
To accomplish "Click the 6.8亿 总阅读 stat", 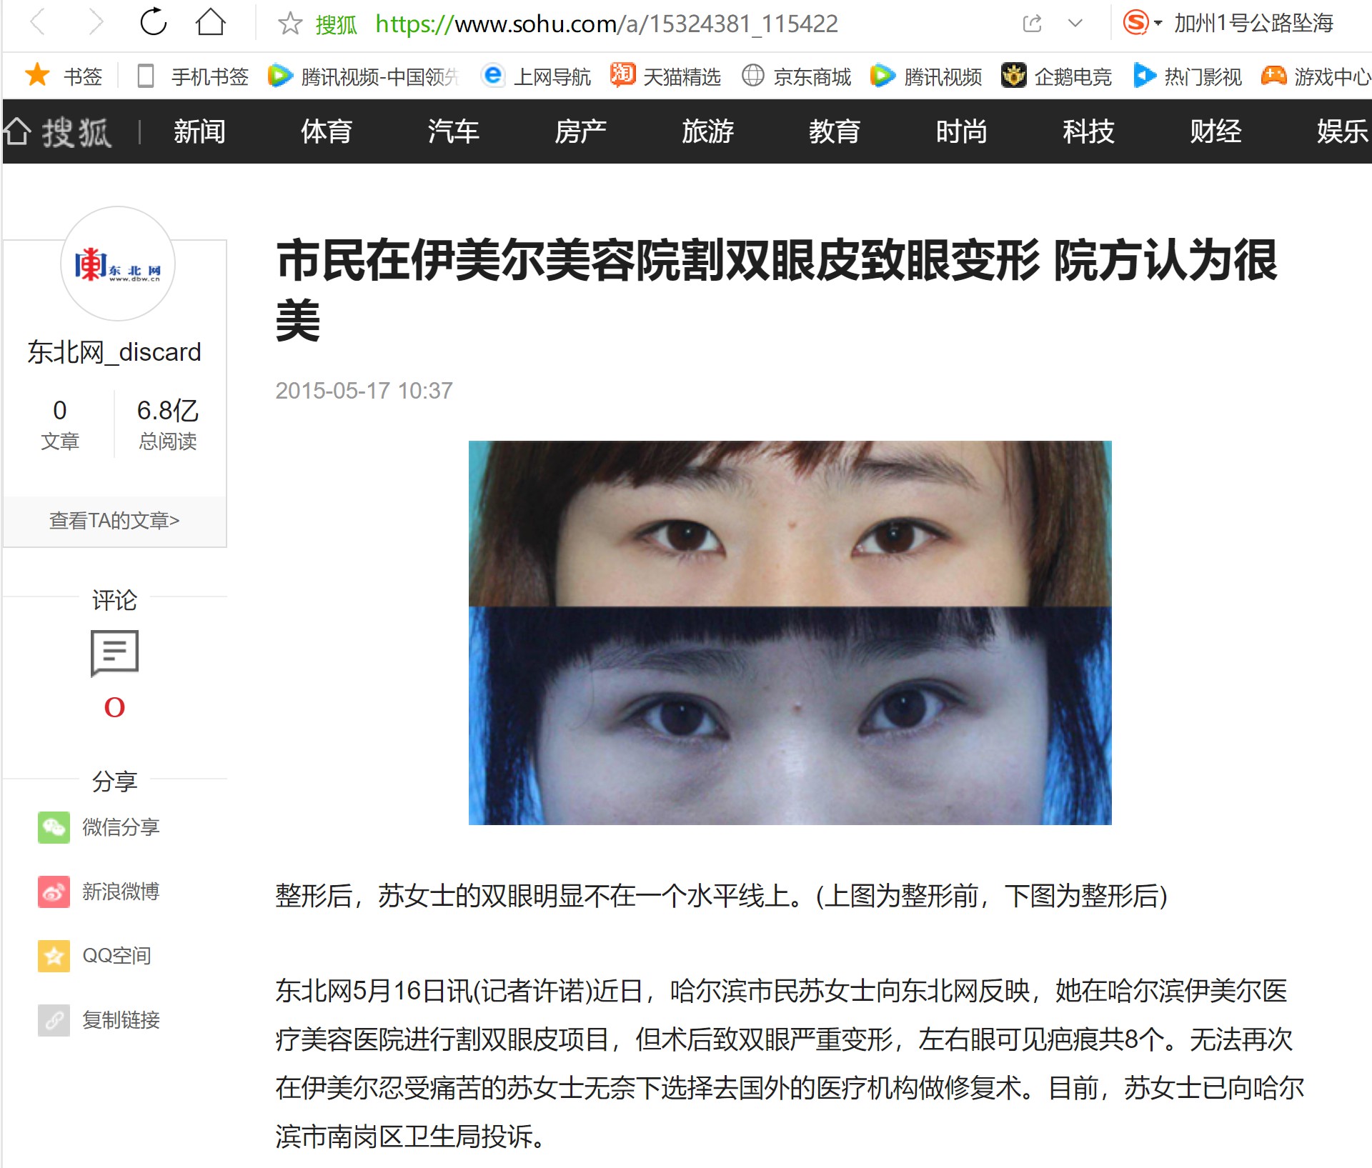I will click(168, 424).
